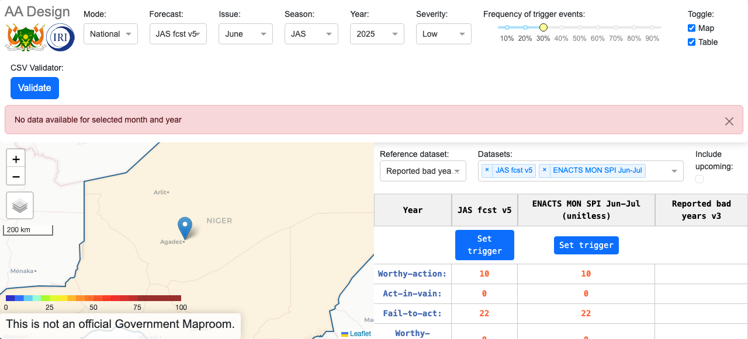Open the Reference dataset dropdown
The height and width of the screenshot is (339, 748).
(423, 171)
